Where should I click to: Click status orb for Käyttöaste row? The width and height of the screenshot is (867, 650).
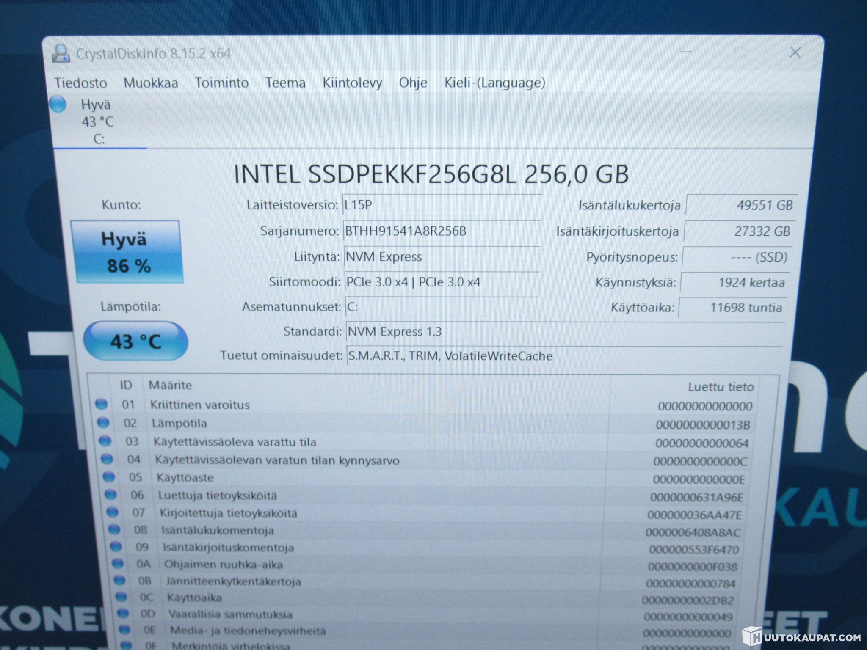(x=109, y=477)
